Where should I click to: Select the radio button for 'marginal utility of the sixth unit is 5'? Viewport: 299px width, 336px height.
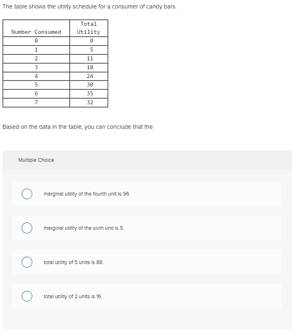coord(27,228)
